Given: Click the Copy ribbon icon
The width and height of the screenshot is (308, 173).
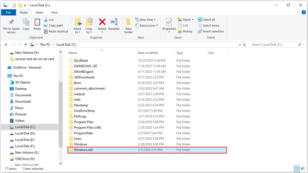Looking at the screenshot, I should click(x=26, y=22).
